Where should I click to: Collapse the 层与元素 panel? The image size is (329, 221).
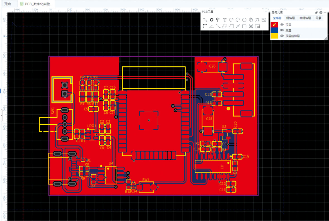click(x=325, y=12)
